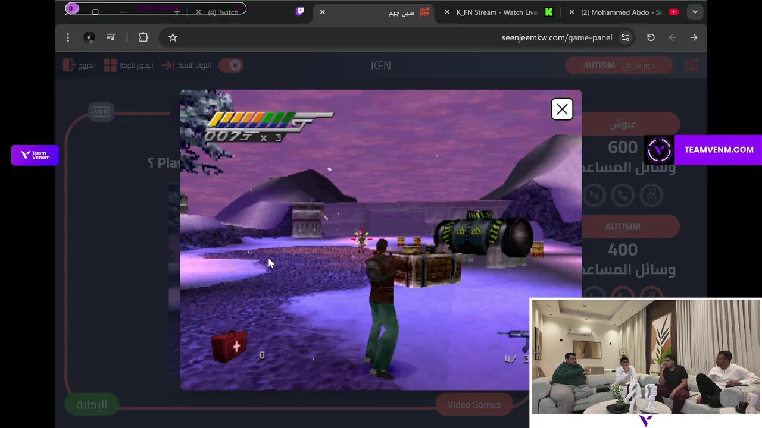The width and height of the screenshot is (762, 428).
Task: Open the (2) Mohammed Abdo YouTube tab
Action: pos(622,12)
